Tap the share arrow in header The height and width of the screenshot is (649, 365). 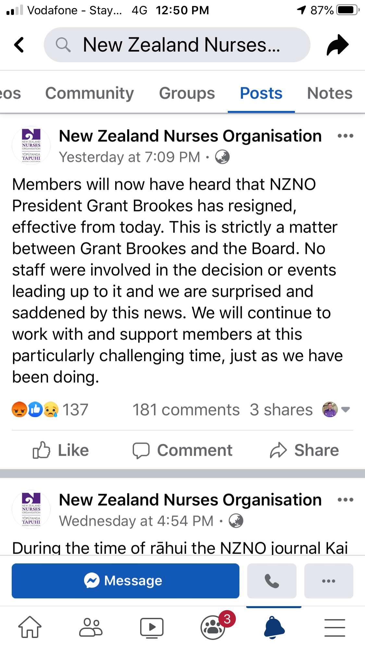pos(337,45)
